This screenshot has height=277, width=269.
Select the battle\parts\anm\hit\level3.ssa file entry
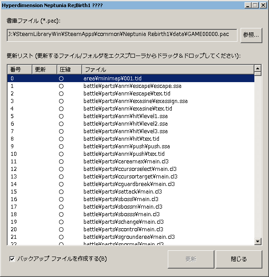pos(126,131)
